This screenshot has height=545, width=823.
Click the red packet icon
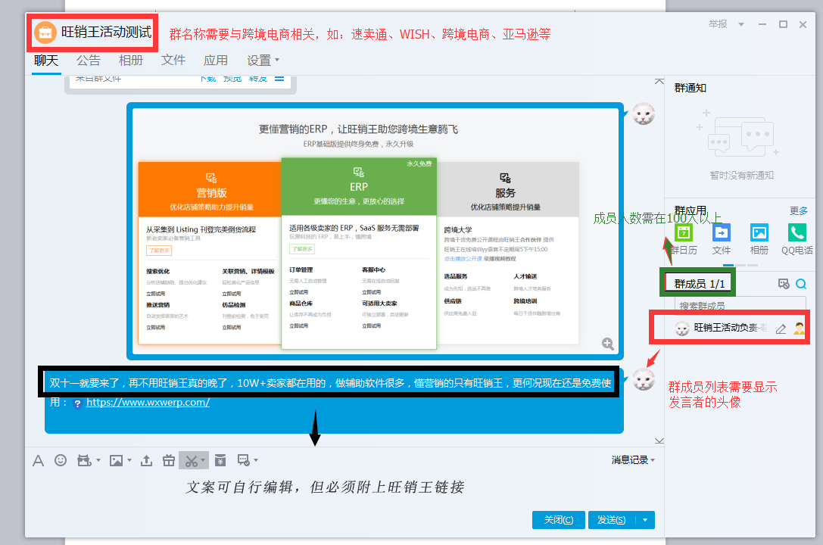pyautogui.click(x=220, y=460)
